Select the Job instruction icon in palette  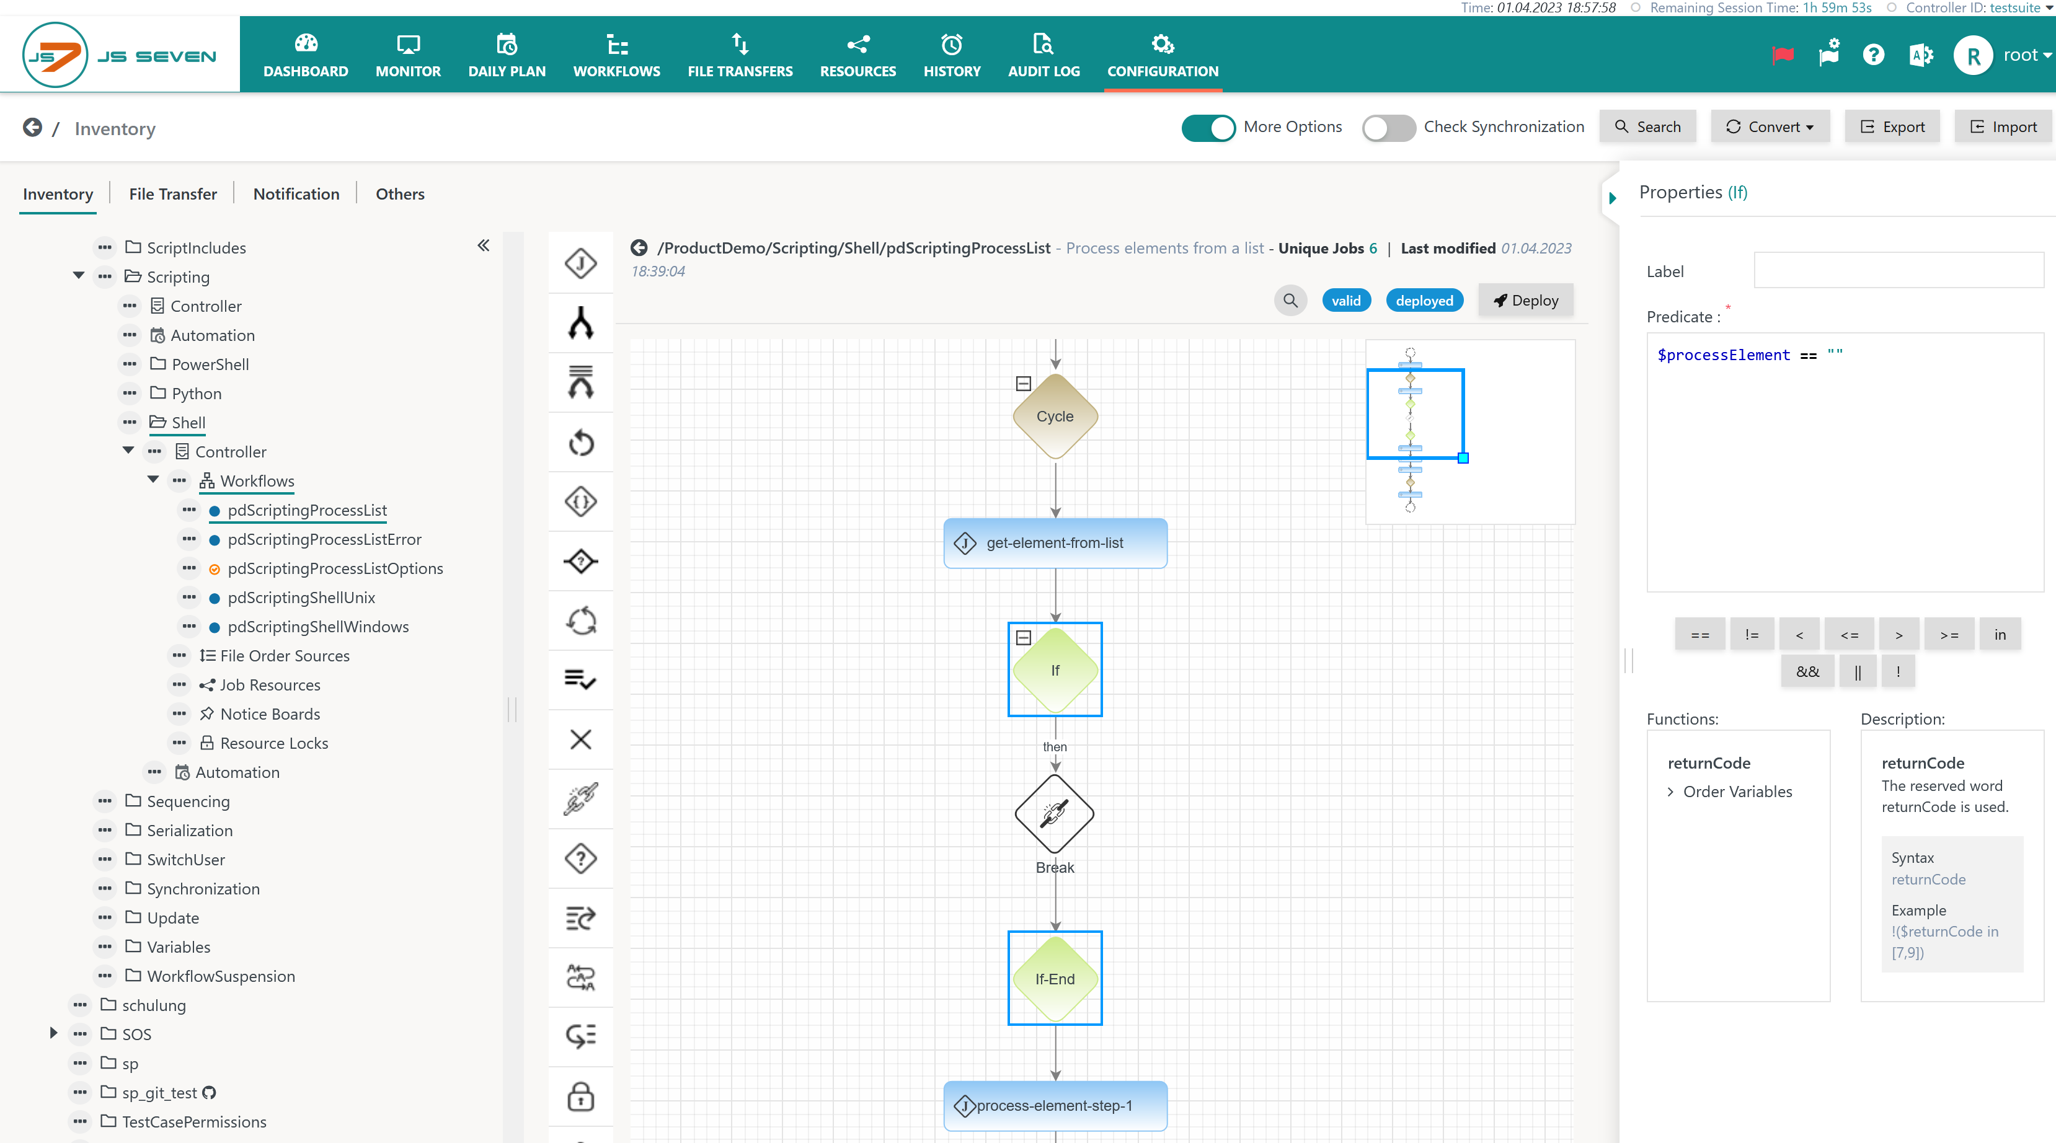click(580, 263)
